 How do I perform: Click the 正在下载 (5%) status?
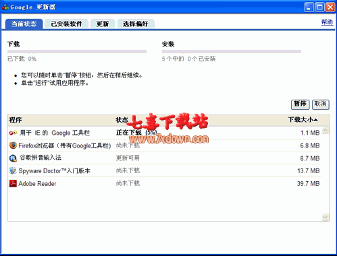(136, 133)
